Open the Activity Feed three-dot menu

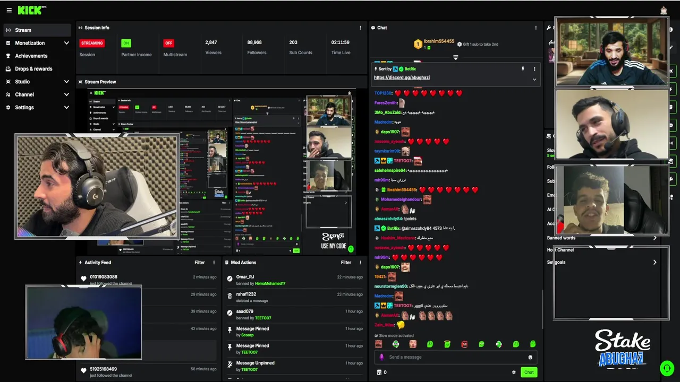pyautogui.click(x=214, y=263)
